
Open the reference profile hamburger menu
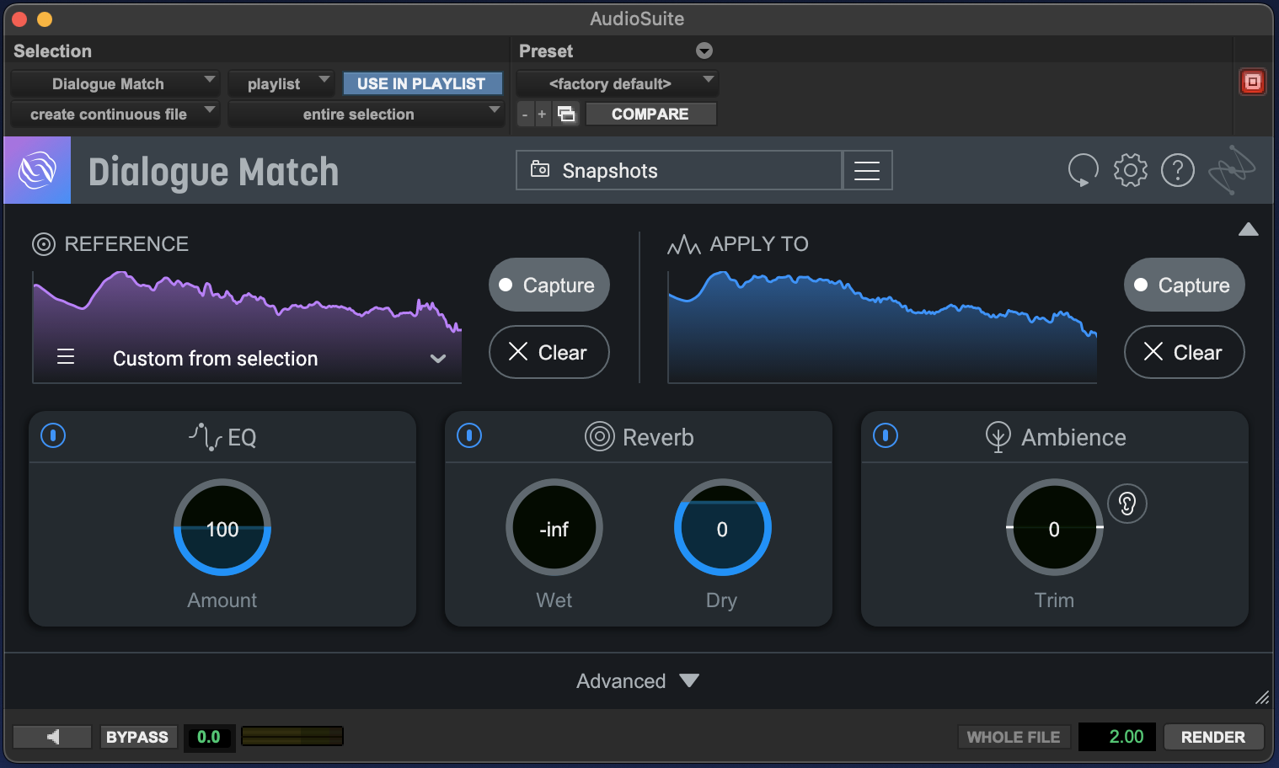tap(66, 357)
